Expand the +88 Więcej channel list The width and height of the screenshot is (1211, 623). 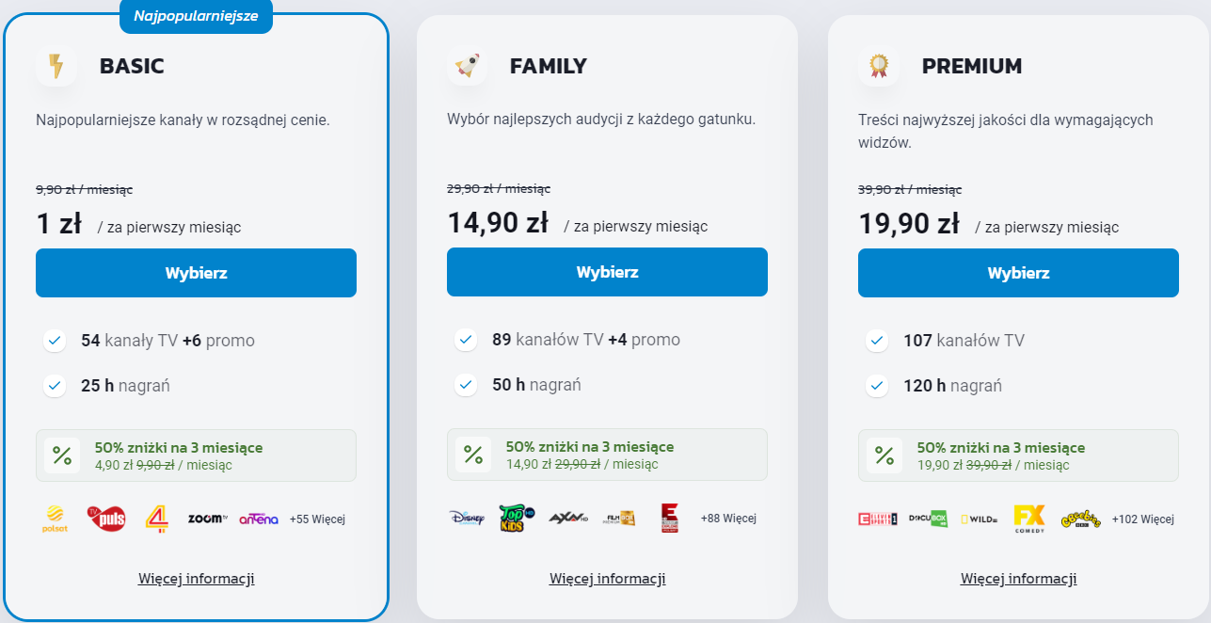(728, 519)
